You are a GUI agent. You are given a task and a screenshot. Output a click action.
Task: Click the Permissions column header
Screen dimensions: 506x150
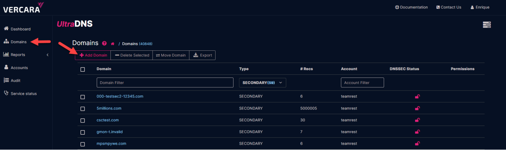[462, 69]
